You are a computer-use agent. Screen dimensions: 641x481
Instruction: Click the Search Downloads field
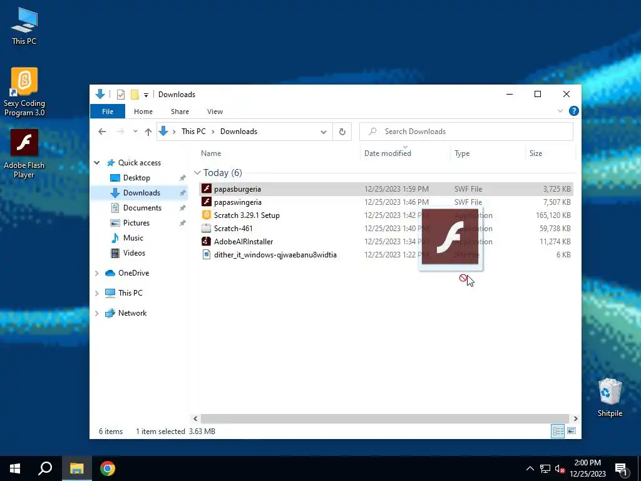point(466,132)
